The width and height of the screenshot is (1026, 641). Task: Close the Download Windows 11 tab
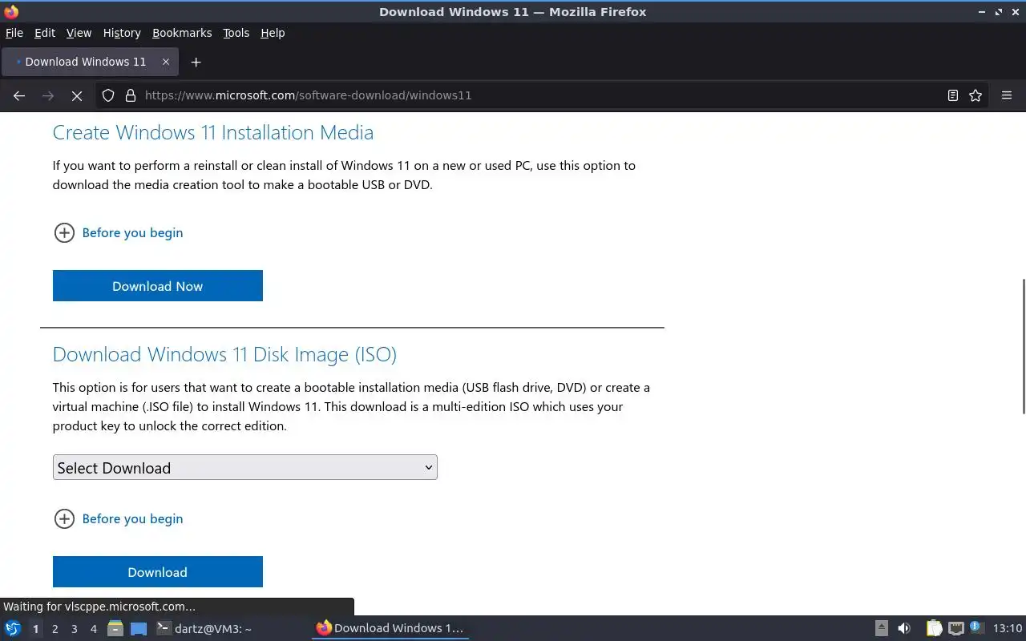click(166, 62)
